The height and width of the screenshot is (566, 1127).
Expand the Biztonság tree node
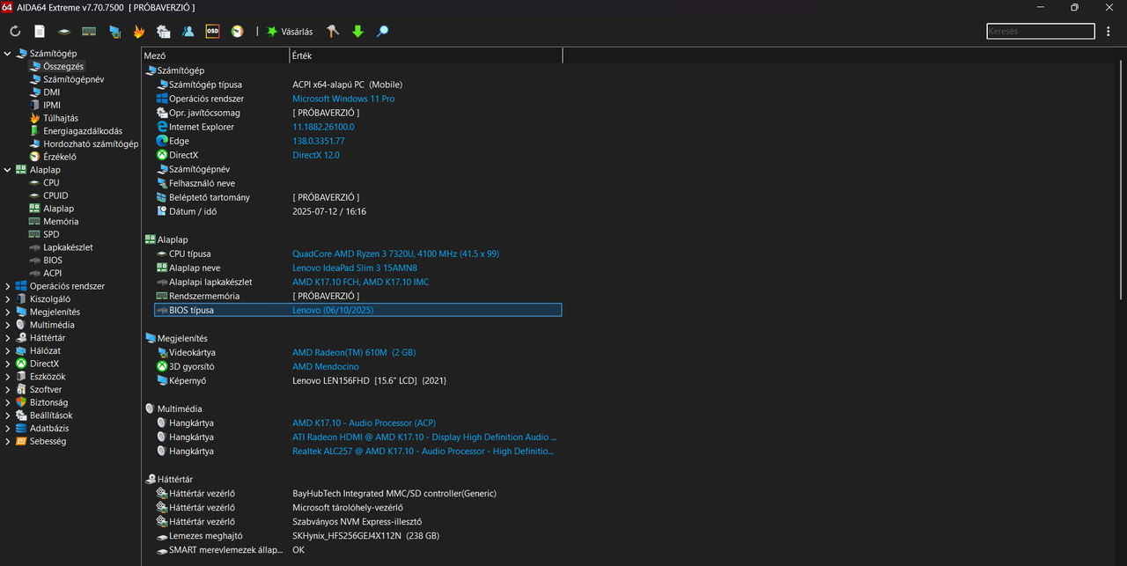pos(8,402)
